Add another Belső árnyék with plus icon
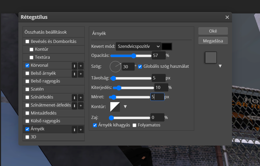The width and height of the screenshot is (260, 166). point(81,74)
